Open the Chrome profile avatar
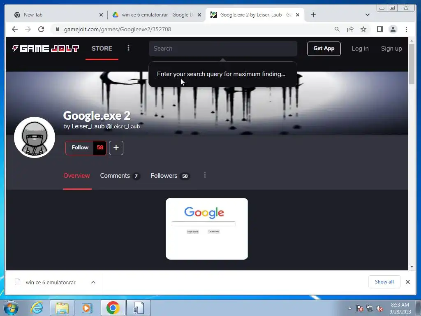This screenshot has width=421, height=316. pos(393,29)
